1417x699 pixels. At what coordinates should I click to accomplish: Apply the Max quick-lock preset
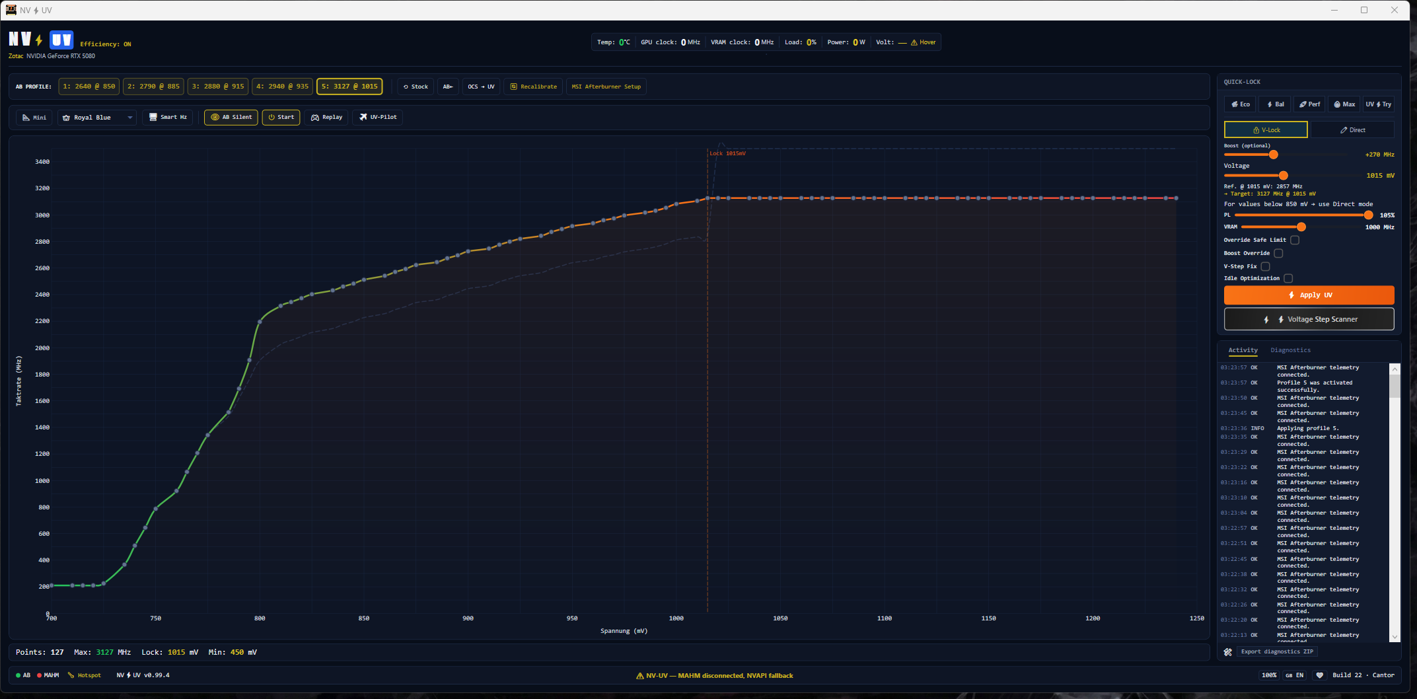pyautogui.click(x=1344, y=104)
